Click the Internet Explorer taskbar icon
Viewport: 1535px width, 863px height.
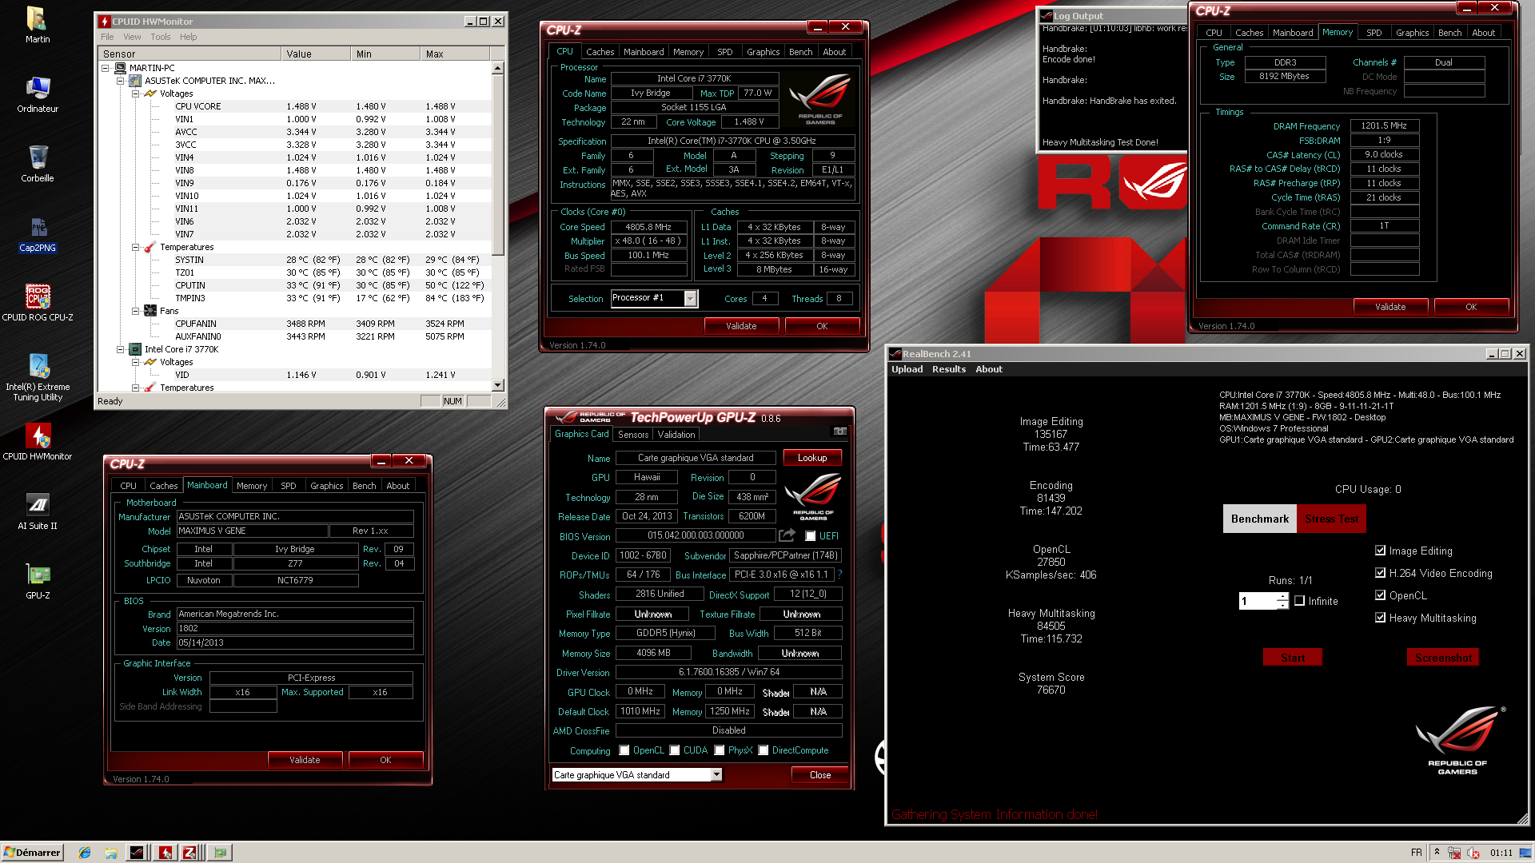point(85,853)
